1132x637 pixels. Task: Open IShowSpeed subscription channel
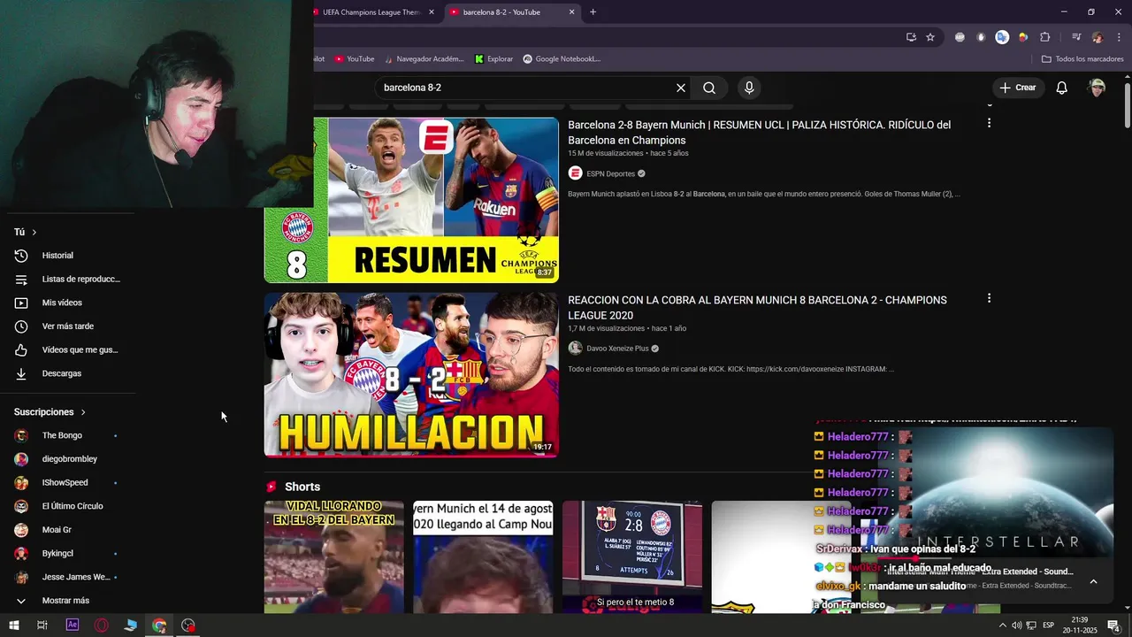[67, 483]
